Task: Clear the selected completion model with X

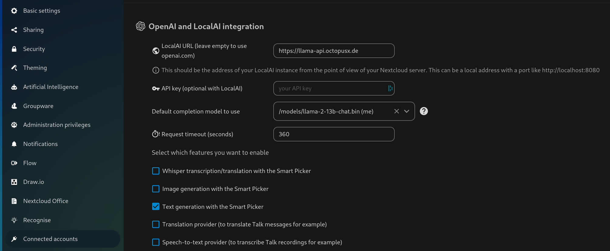Action: (397, 111)
